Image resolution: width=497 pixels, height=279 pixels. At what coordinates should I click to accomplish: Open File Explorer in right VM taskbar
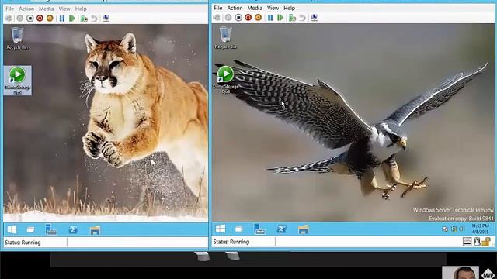(304, 229)
